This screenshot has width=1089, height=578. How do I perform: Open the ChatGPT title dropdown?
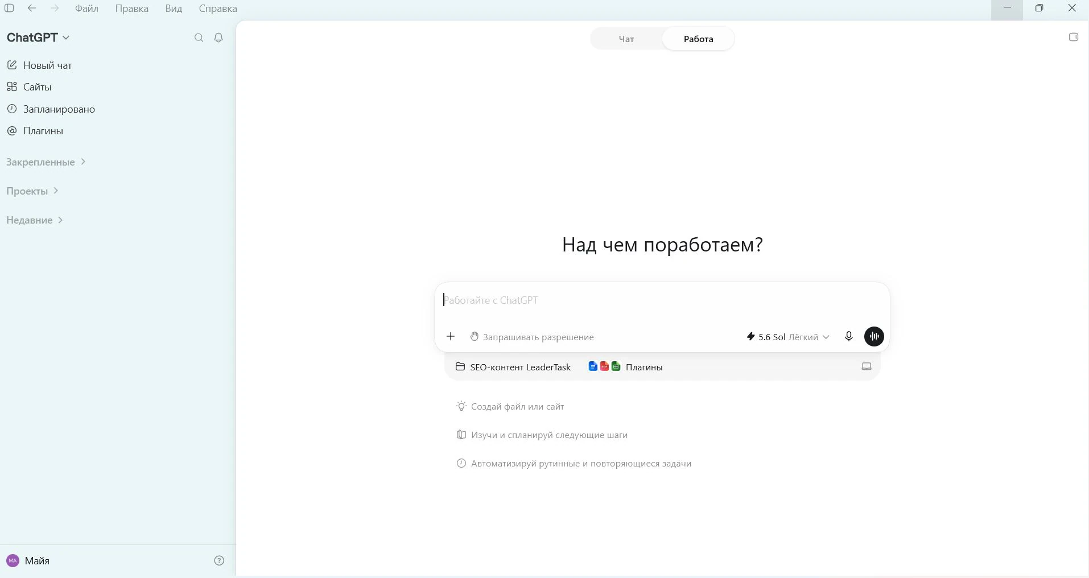pos(38,38)
